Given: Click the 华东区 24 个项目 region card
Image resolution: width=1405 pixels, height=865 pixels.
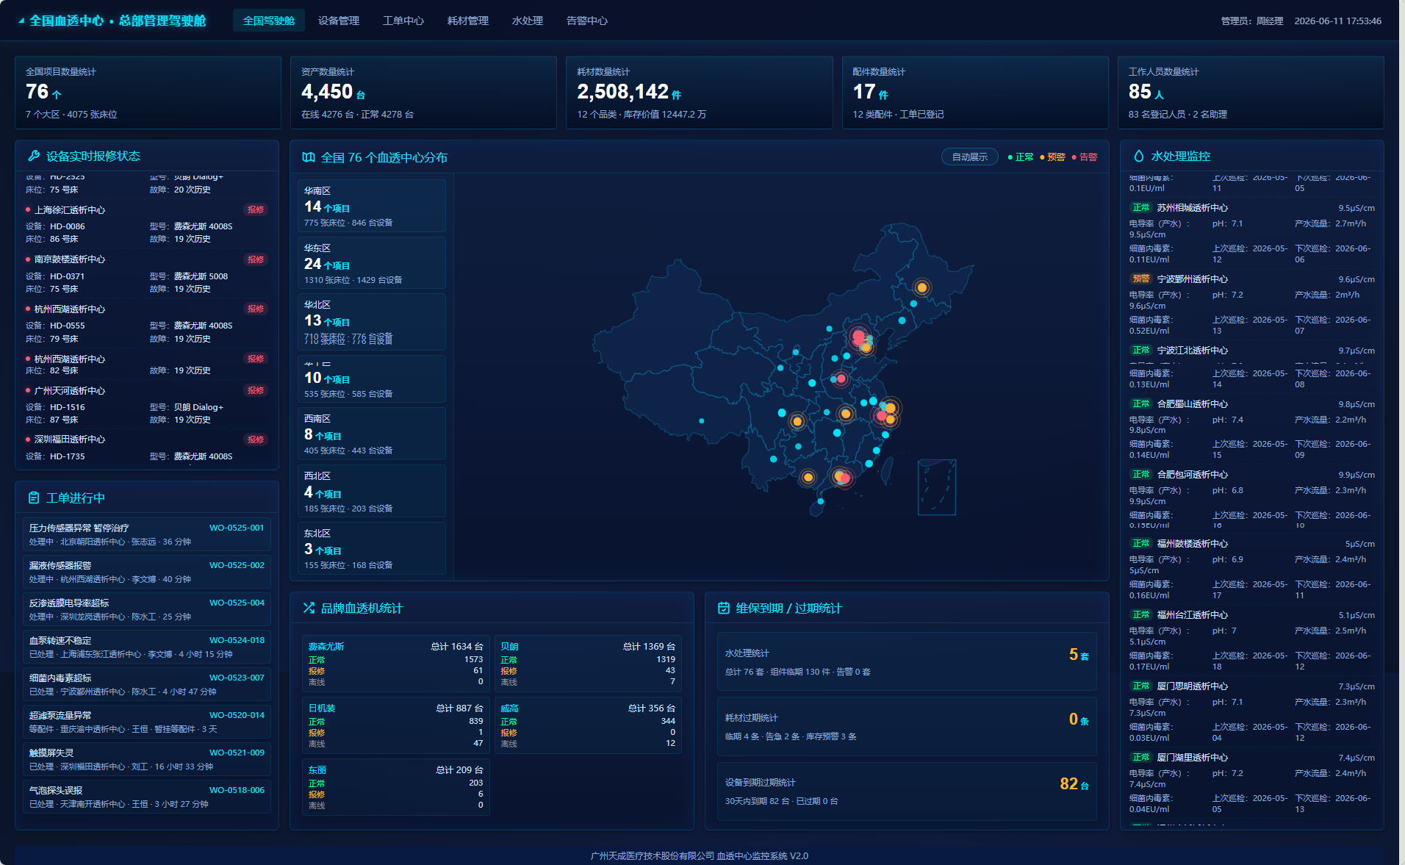Looking at the screenshot, I should click(x=372, y=263).
